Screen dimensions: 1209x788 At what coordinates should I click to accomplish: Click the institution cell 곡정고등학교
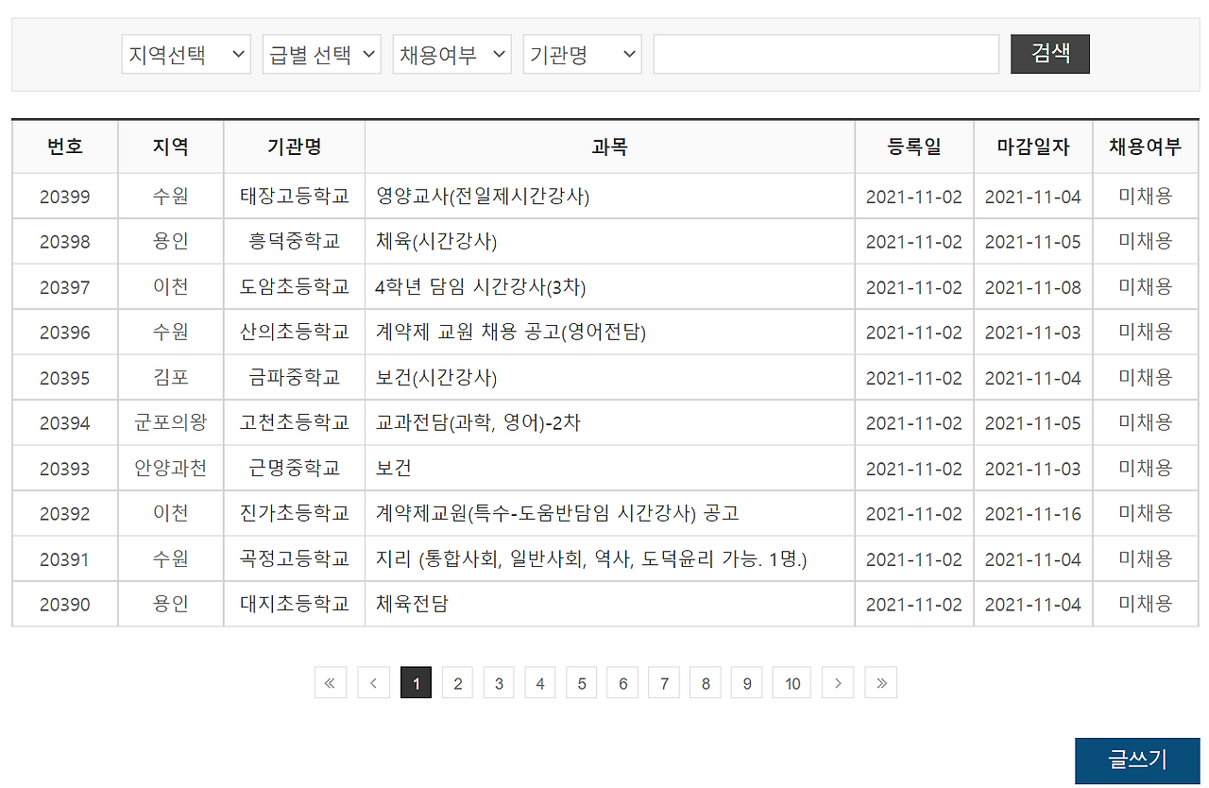click(x=295, y=559)
